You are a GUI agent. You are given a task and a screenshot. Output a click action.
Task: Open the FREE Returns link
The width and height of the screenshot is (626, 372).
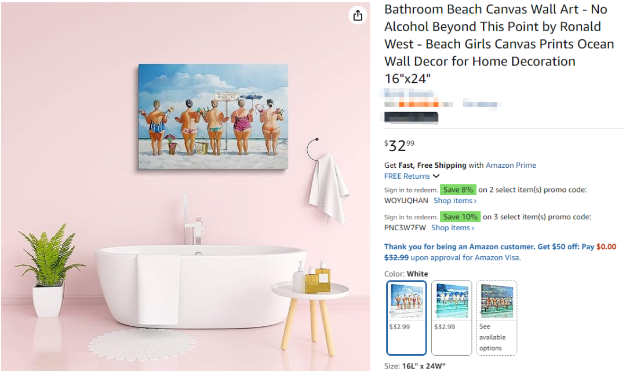tap(407, 176)
